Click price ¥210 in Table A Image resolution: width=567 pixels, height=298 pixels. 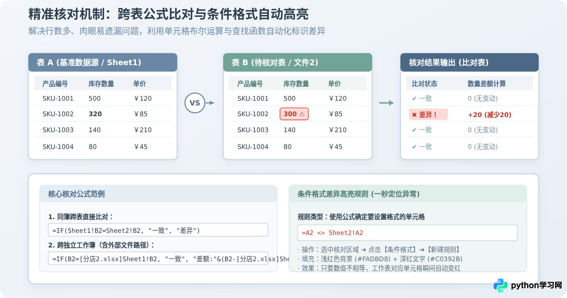pos(142,130)
